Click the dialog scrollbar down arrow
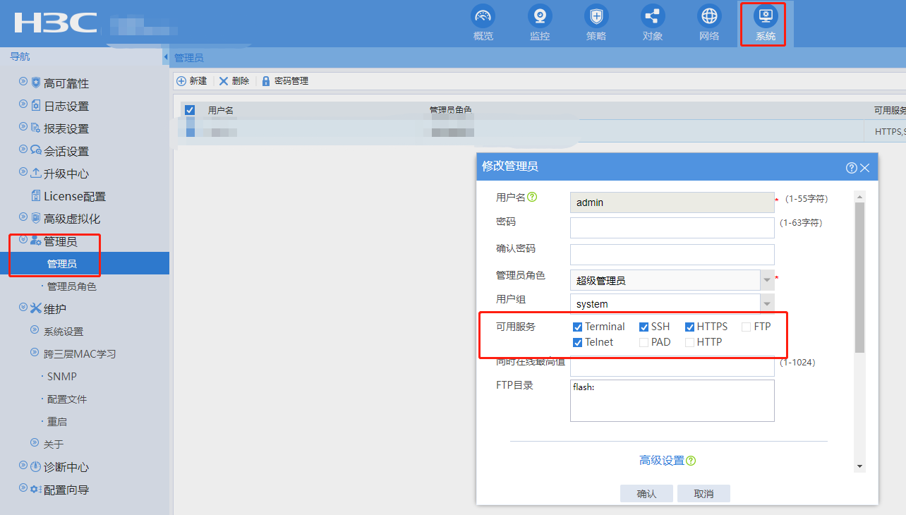The image size is (906, 515). point(859,466)
